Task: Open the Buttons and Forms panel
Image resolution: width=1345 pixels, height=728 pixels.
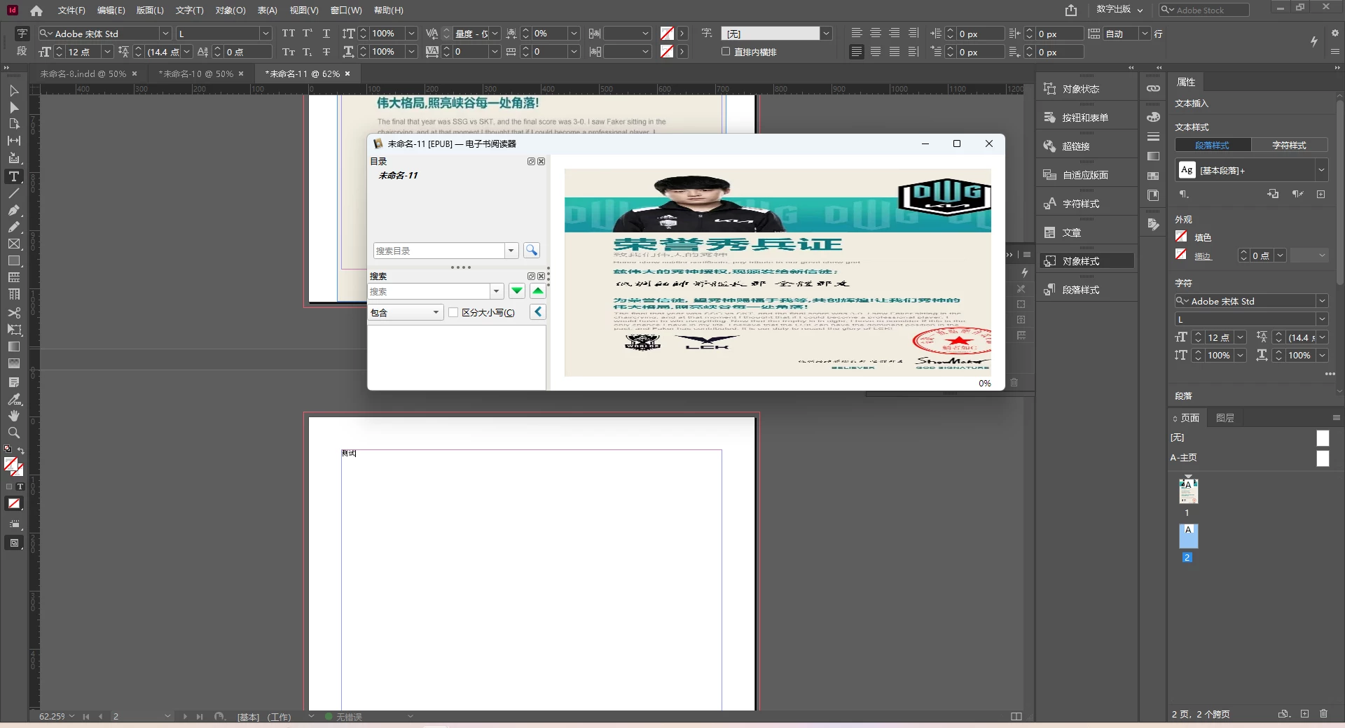Action: pos(1087,118)
